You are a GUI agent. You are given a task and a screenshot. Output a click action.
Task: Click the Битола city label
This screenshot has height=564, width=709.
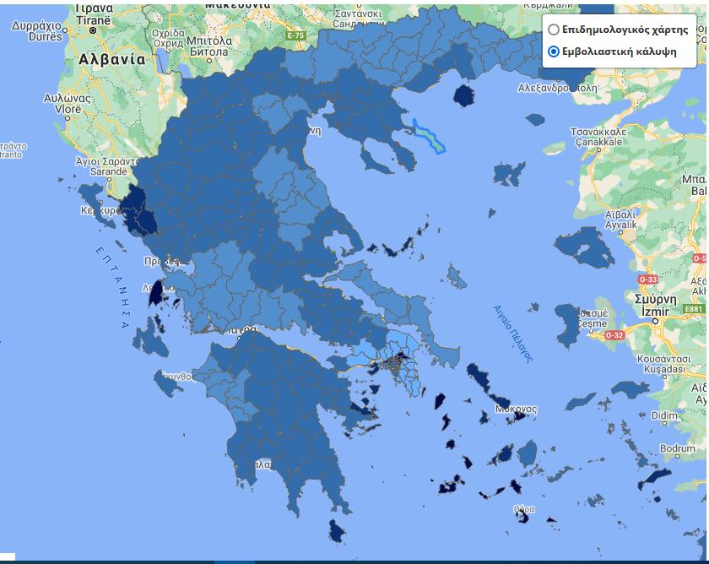[x=209, y=52]
